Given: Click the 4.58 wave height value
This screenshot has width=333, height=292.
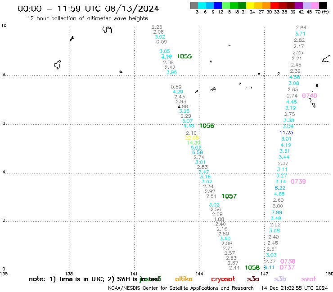Looking at the screenshot, I should [x=295, y=77].
